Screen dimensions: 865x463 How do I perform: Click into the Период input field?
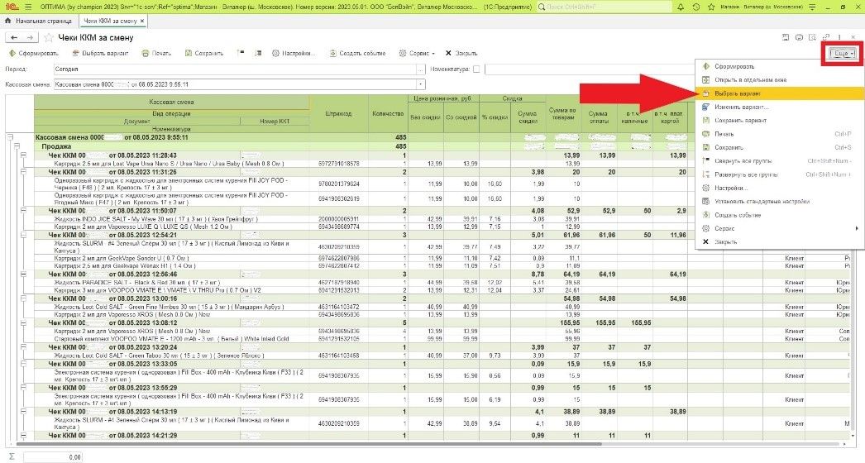(x=165, y=69)
